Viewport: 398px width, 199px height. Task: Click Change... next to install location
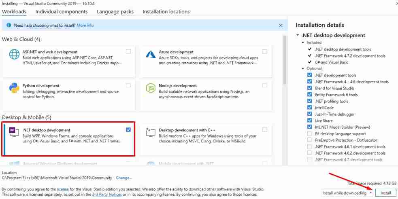(123, 178)
